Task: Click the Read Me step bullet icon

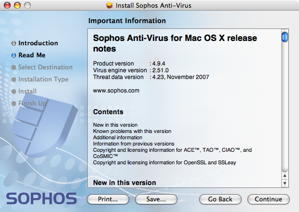Action: (14, 55)
